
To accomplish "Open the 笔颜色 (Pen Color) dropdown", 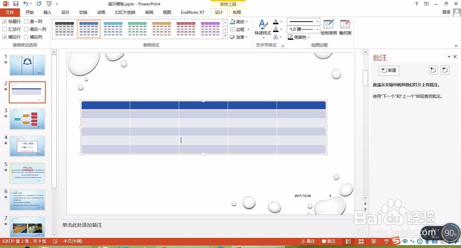I will (299, 37).
